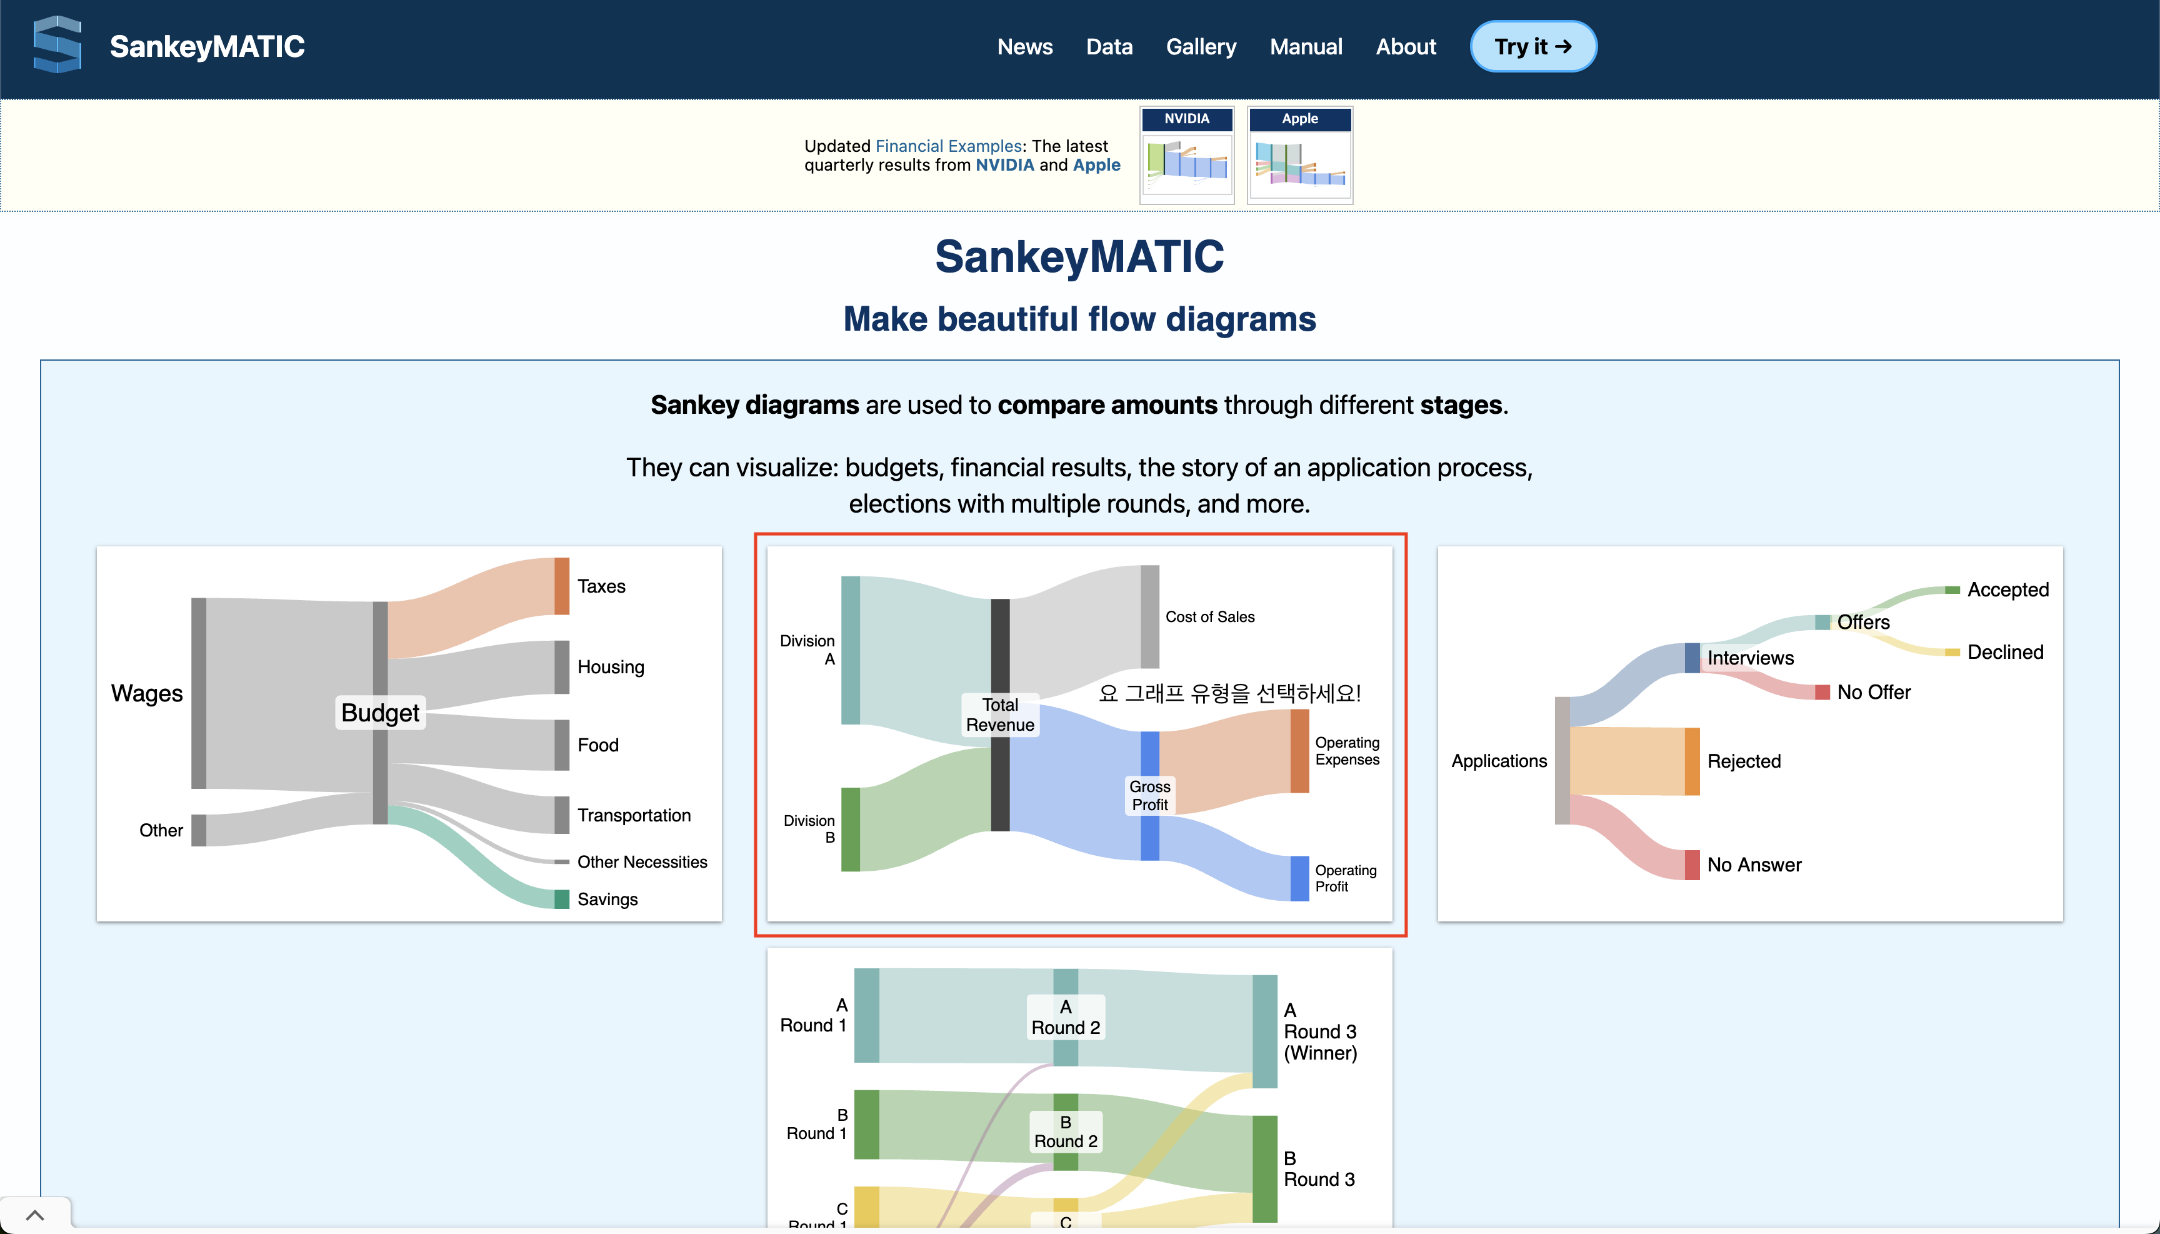Viewport: 2160px width, 1234px height.
Task: Click the NVIDIA text link
Action: coord(1004,165)
